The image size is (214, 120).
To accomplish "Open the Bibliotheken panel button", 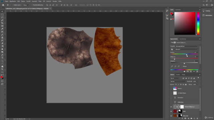I will point(207,15).
